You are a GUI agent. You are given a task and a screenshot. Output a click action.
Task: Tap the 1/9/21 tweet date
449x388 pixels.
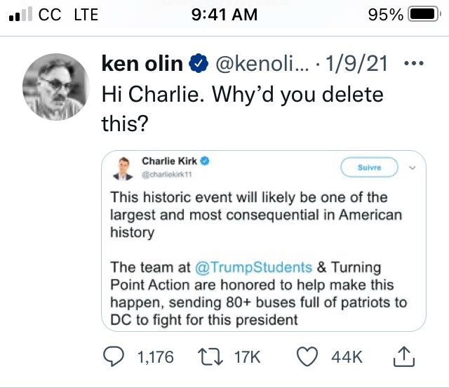pyautogui.click(x=361, y=65)
